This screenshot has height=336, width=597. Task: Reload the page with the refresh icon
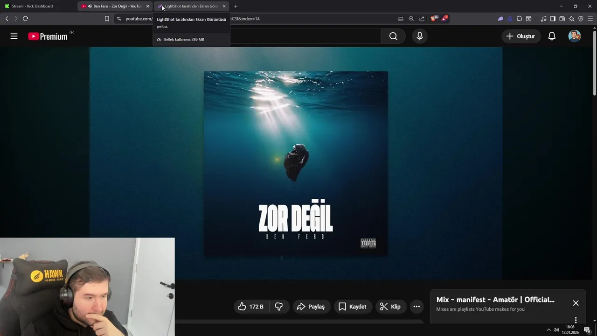pyautogui.click(x=25, y=19)
